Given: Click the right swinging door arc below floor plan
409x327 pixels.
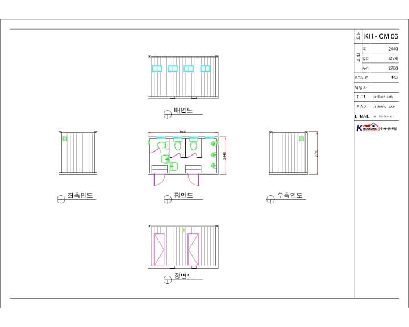Looking at the screenshot, I should 193,179.
